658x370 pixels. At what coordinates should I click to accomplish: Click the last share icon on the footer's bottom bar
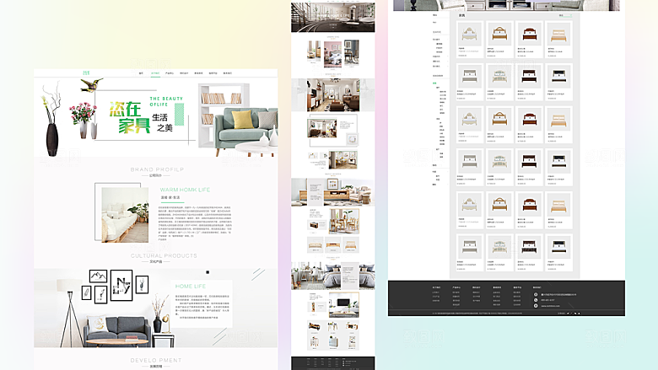pos(579,313)
